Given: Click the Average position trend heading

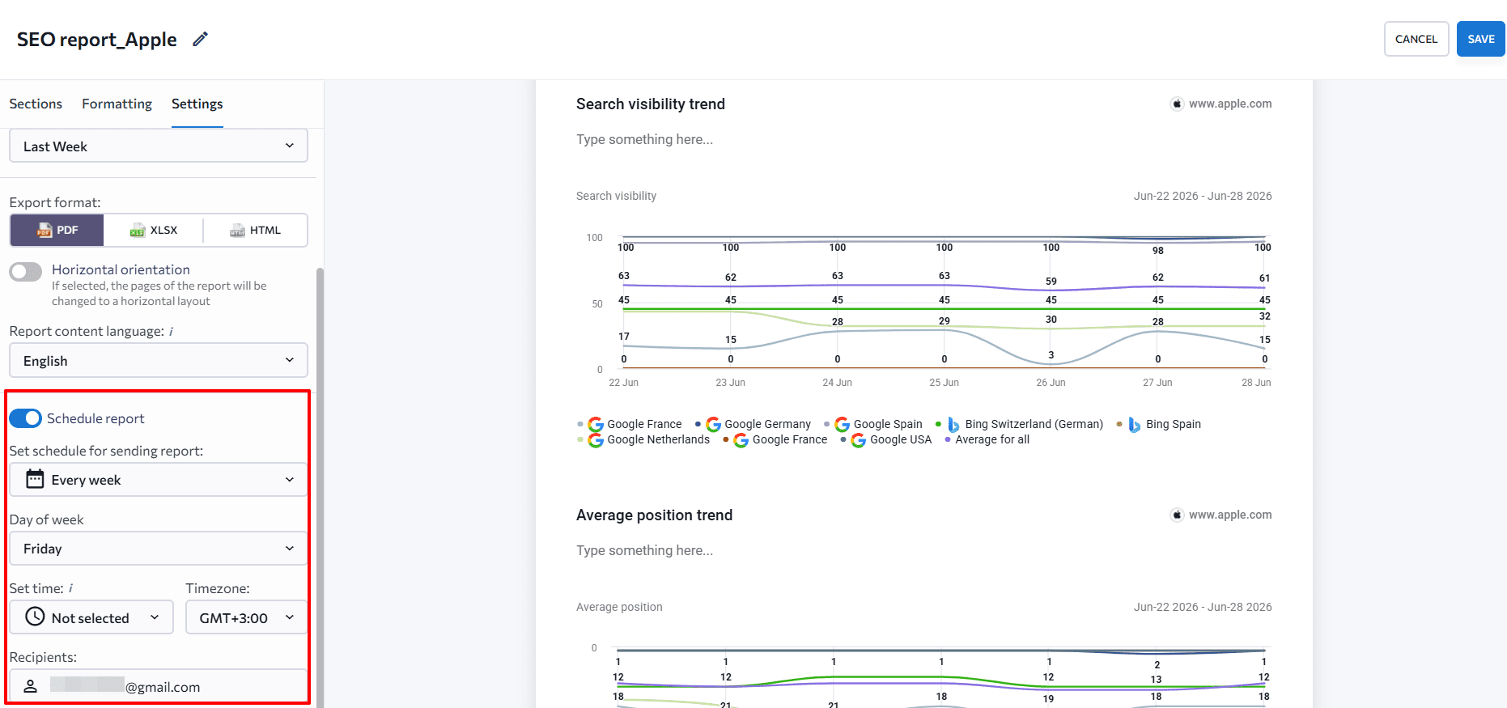Looking at the screenshot, I should click(654, 515).
